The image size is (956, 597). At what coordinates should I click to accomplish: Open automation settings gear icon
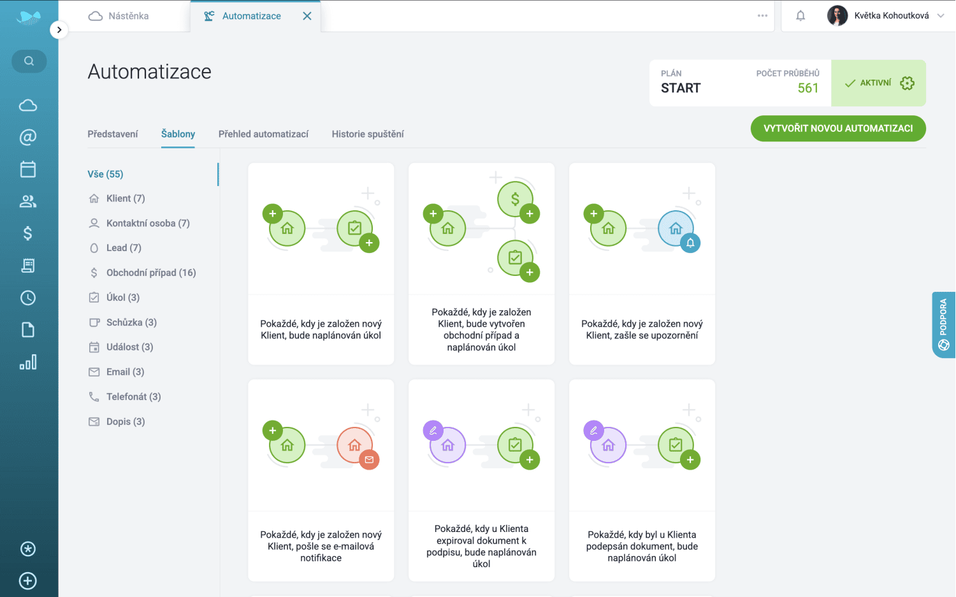coord(907,83)
